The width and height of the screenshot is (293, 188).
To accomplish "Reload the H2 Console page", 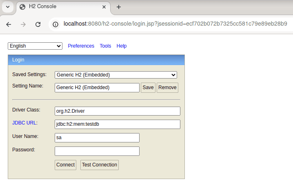I will (x=38, y=24).
